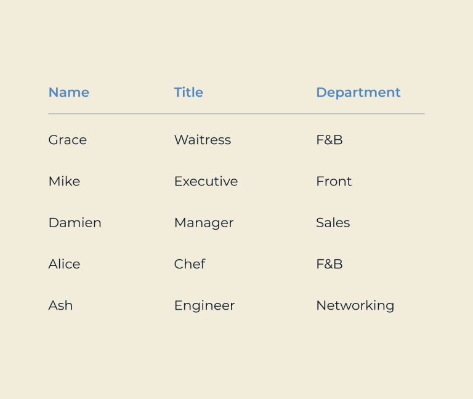Click the Name column header
The height and width of the screenshot is (399, 473).
[69, 92]
